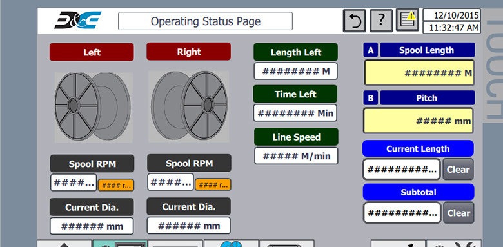503x247 pixels.
Task: Click the D&E logo
Action: point(77,20)
